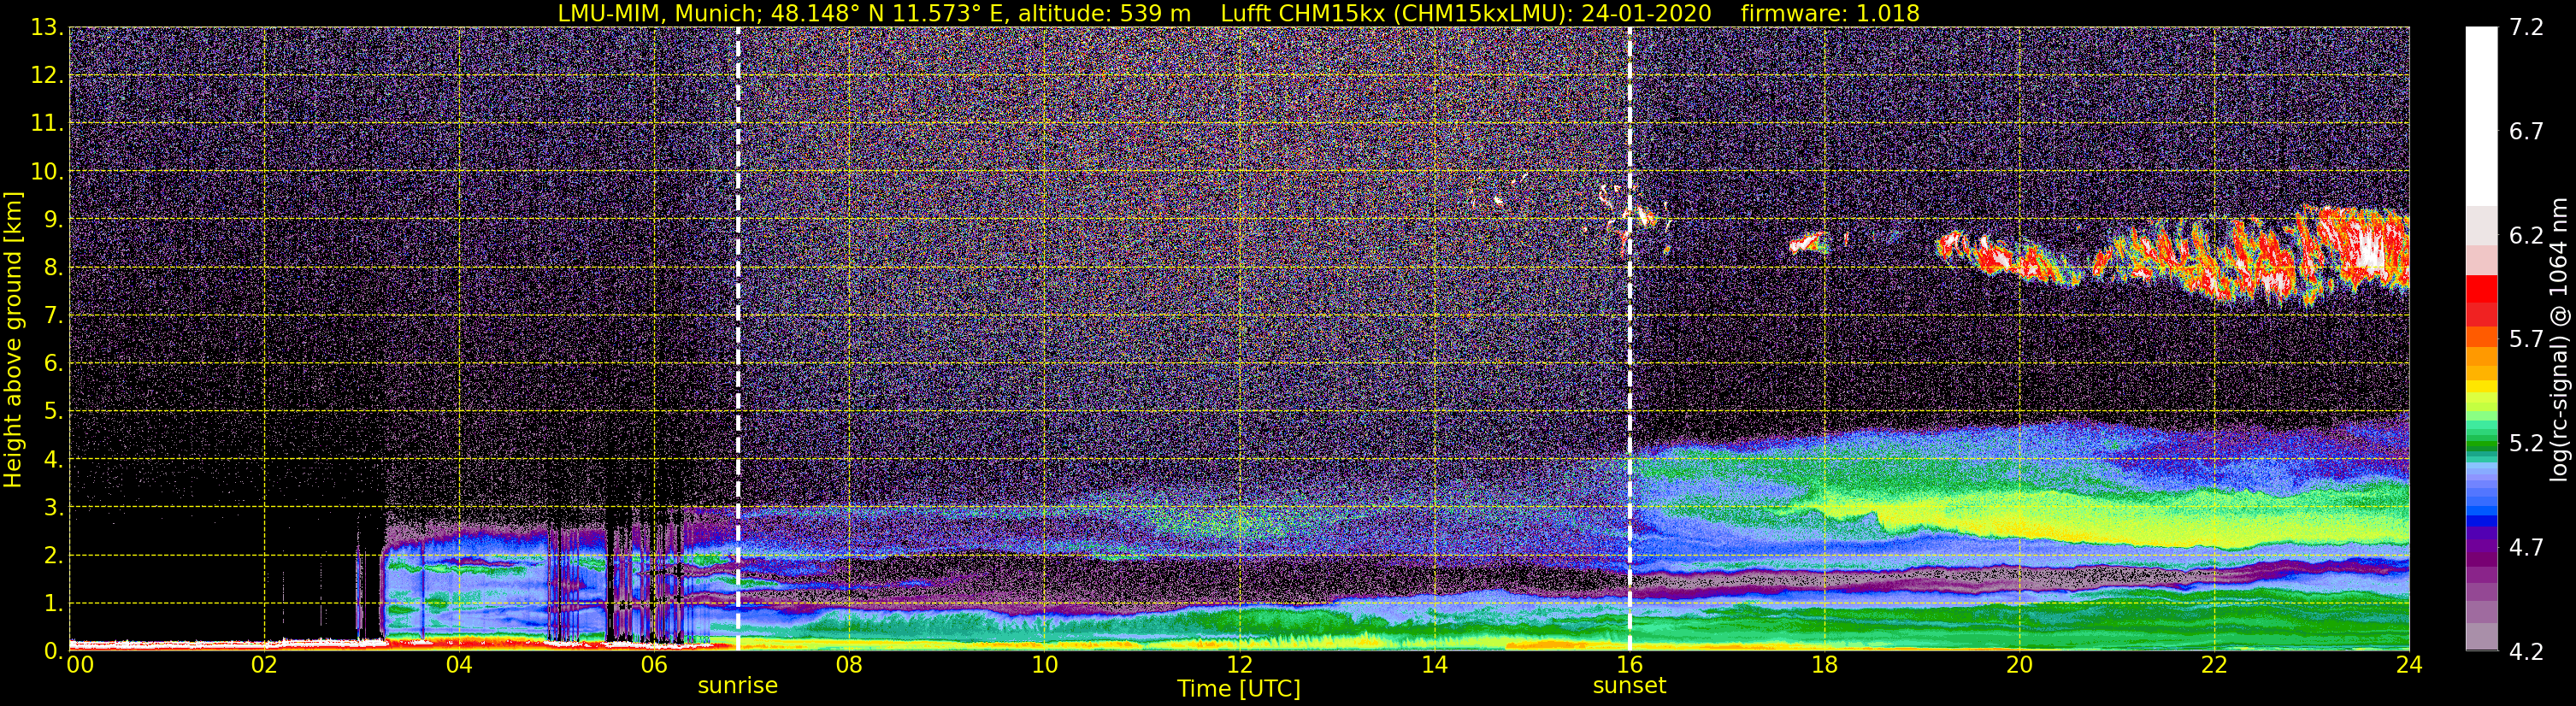Viewport: 2576px width, 706px height.
Task: Click time axis tick label '10'
Action: click(x=1044, y=665)
